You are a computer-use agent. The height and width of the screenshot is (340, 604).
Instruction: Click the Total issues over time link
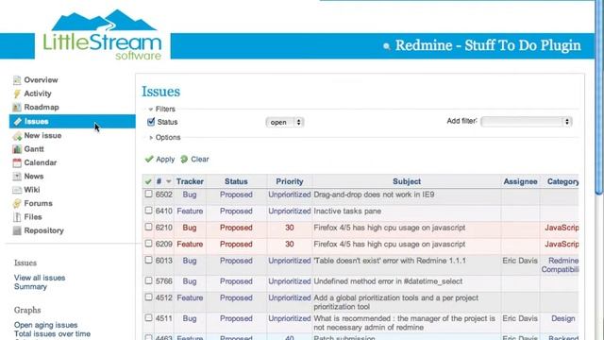pyautogui.click(x=53, y=333)
